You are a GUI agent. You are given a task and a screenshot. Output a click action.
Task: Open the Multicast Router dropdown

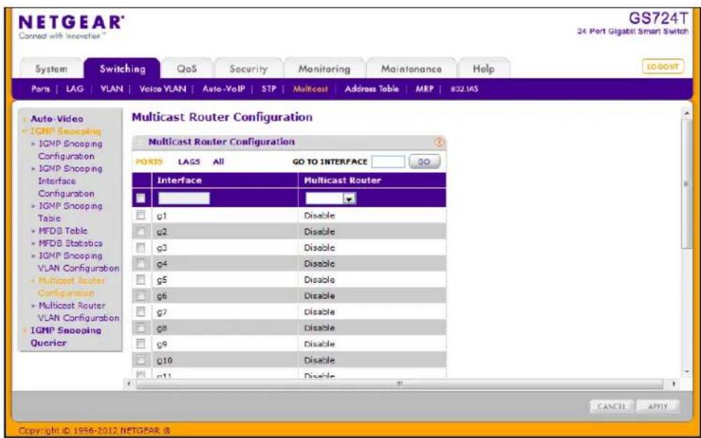pos(331,198)
